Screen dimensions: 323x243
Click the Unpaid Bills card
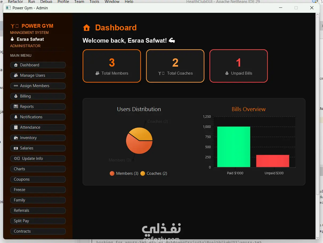tap(239, 66)
